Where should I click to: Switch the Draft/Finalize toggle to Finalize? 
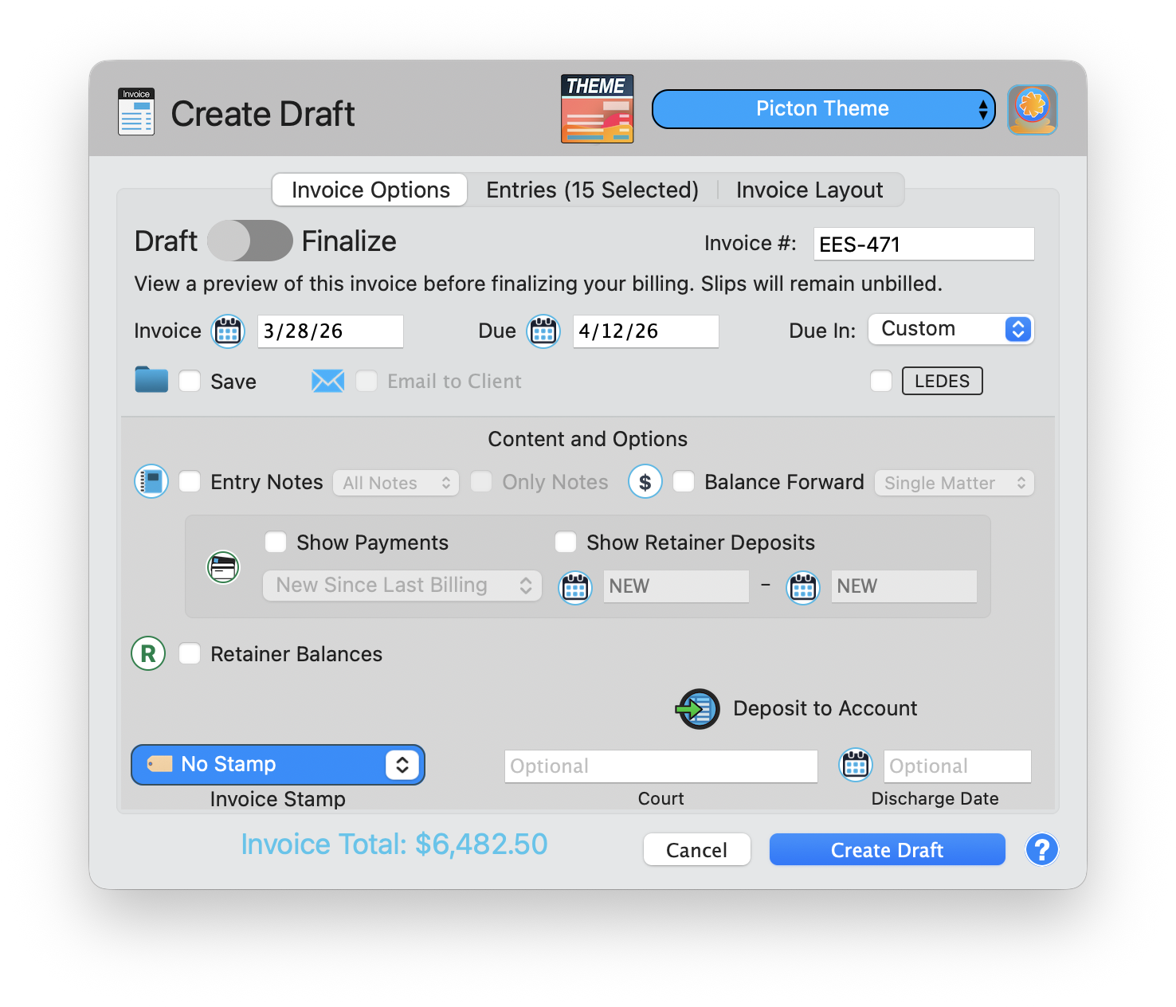(x=250, y=241)
